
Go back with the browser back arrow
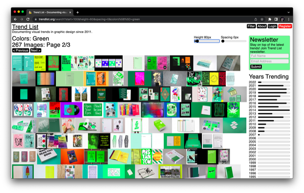(x=15, y=19)
